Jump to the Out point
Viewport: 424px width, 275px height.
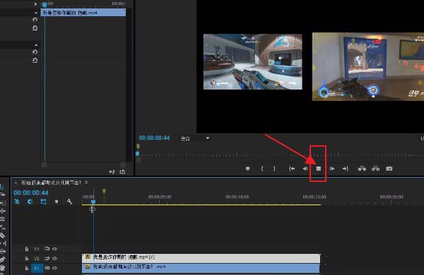[346, 169]
